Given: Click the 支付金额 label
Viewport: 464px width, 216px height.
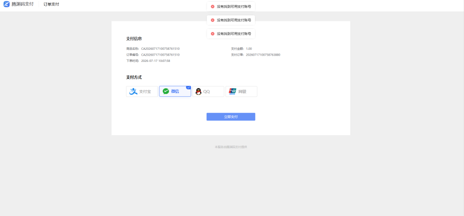Looking at the screenshot, I should pyautogui.click(x=237, y=49).
